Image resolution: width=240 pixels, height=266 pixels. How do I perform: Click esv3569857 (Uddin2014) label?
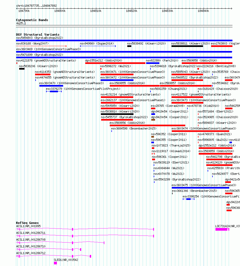click(177, 83)
